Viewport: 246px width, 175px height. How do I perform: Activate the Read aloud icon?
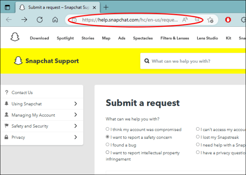(x=185, y=20)
